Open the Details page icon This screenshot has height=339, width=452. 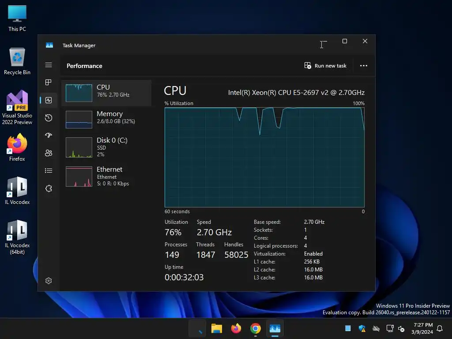point(49,171)
